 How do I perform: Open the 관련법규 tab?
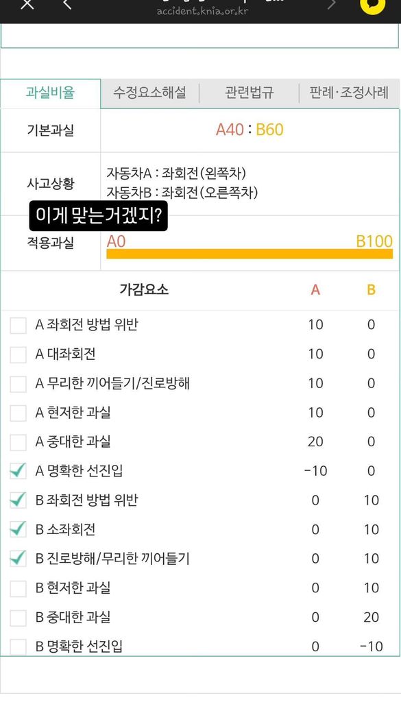click(x=249, y=93)
